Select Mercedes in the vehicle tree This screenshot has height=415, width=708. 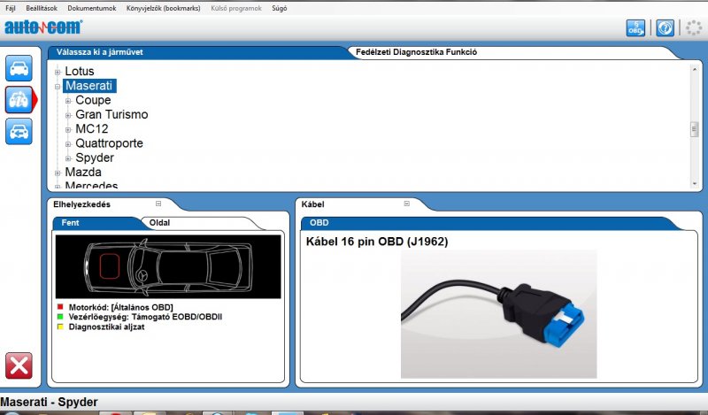(x=91, y=185)
